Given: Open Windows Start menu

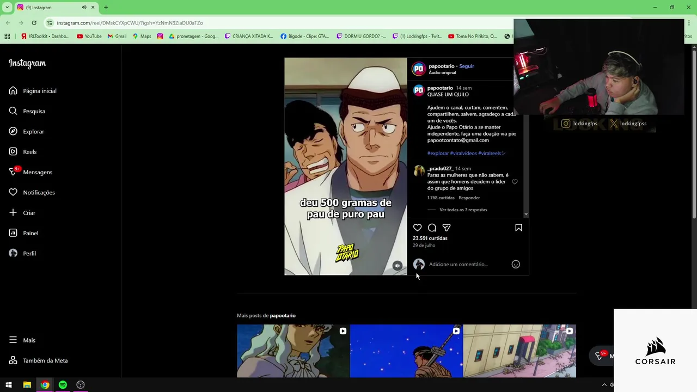Looking at the screenshot, I should click(9, 385).
